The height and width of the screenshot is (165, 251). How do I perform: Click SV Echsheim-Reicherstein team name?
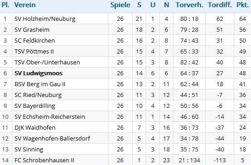point(49,116)
